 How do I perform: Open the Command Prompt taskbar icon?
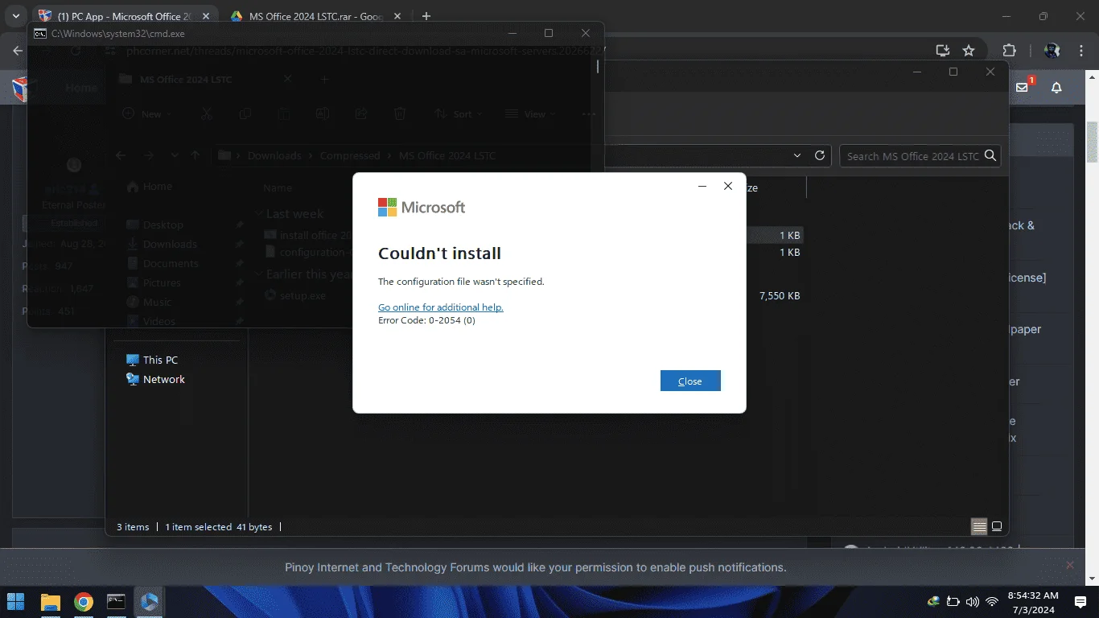click(116, 602)
